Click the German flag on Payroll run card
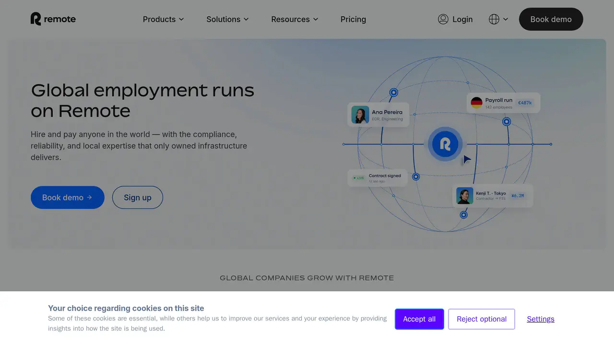This screenshot has width=614, height=345. click(x=476, y=103)
